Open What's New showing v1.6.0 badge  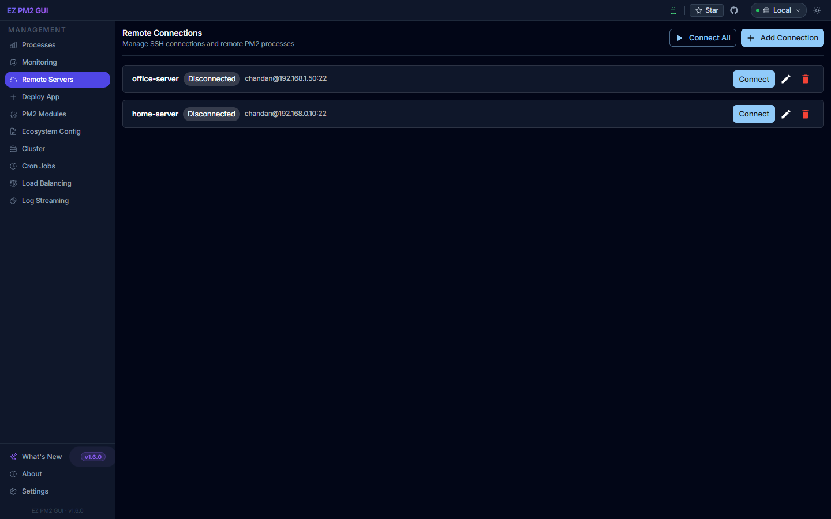[x=41, y=456]
